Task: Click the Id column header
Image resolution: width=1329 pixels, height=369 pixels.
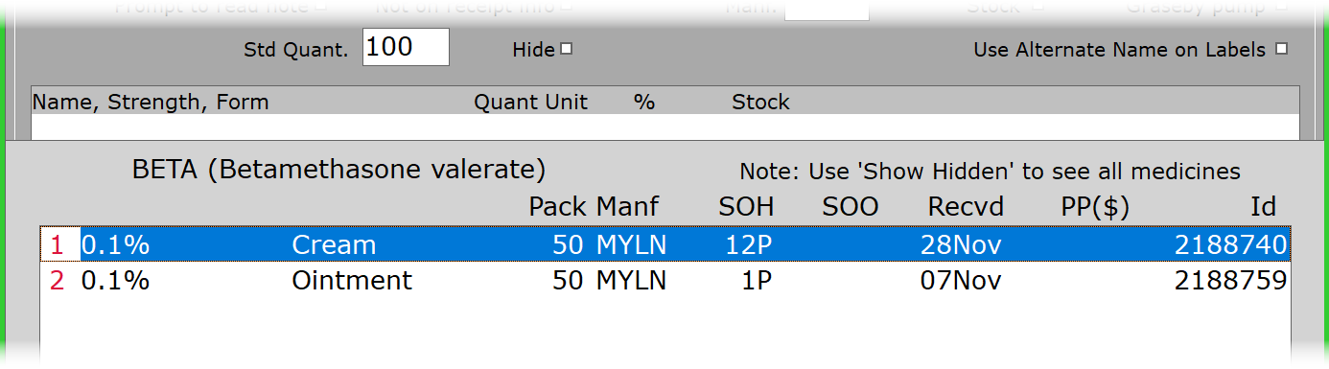Action: tap(1263, 206)
